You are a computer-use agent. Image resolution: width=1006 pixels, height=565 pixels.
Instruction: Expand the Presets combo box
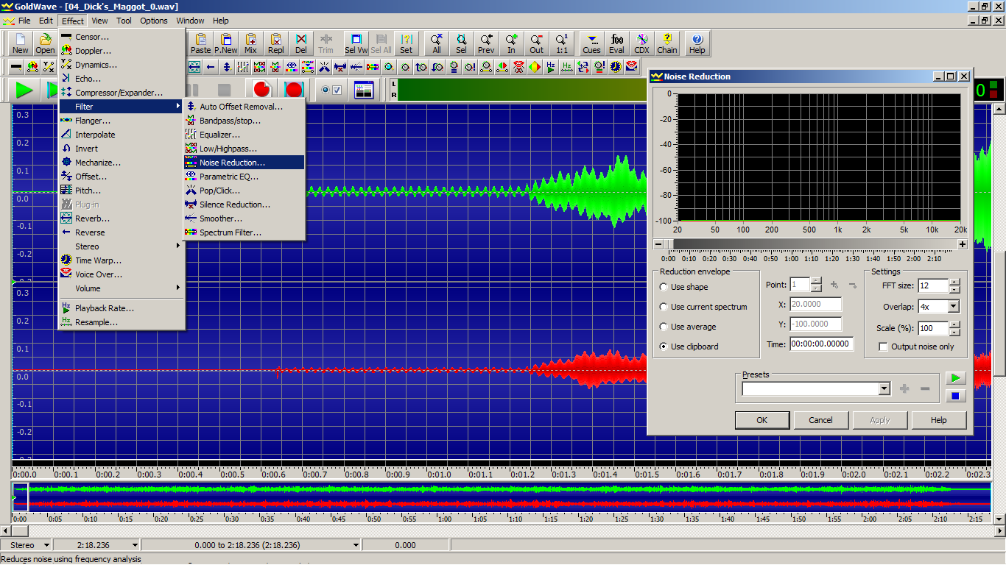click(x=884, y=388)
